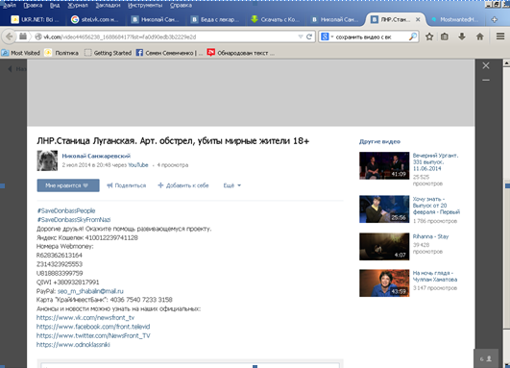Click the search magnifier icon
The image size is (510, 368).
(x=412, y=37)
